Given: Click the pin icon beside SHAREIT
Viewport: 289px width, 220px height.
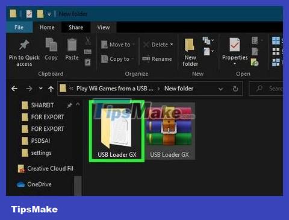Looking at the screenshot, I should (x=69, y=105).
